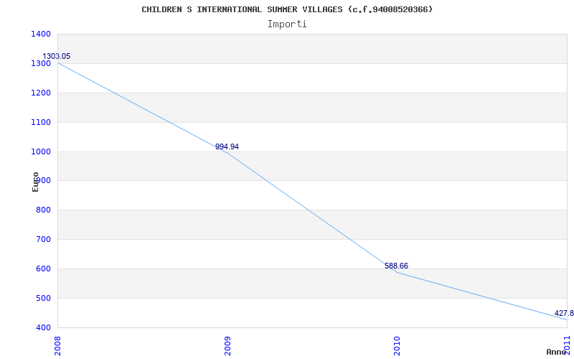Click the Euro y-axis title
Viewport: 574px width, 359px height.
coord(35,182)
